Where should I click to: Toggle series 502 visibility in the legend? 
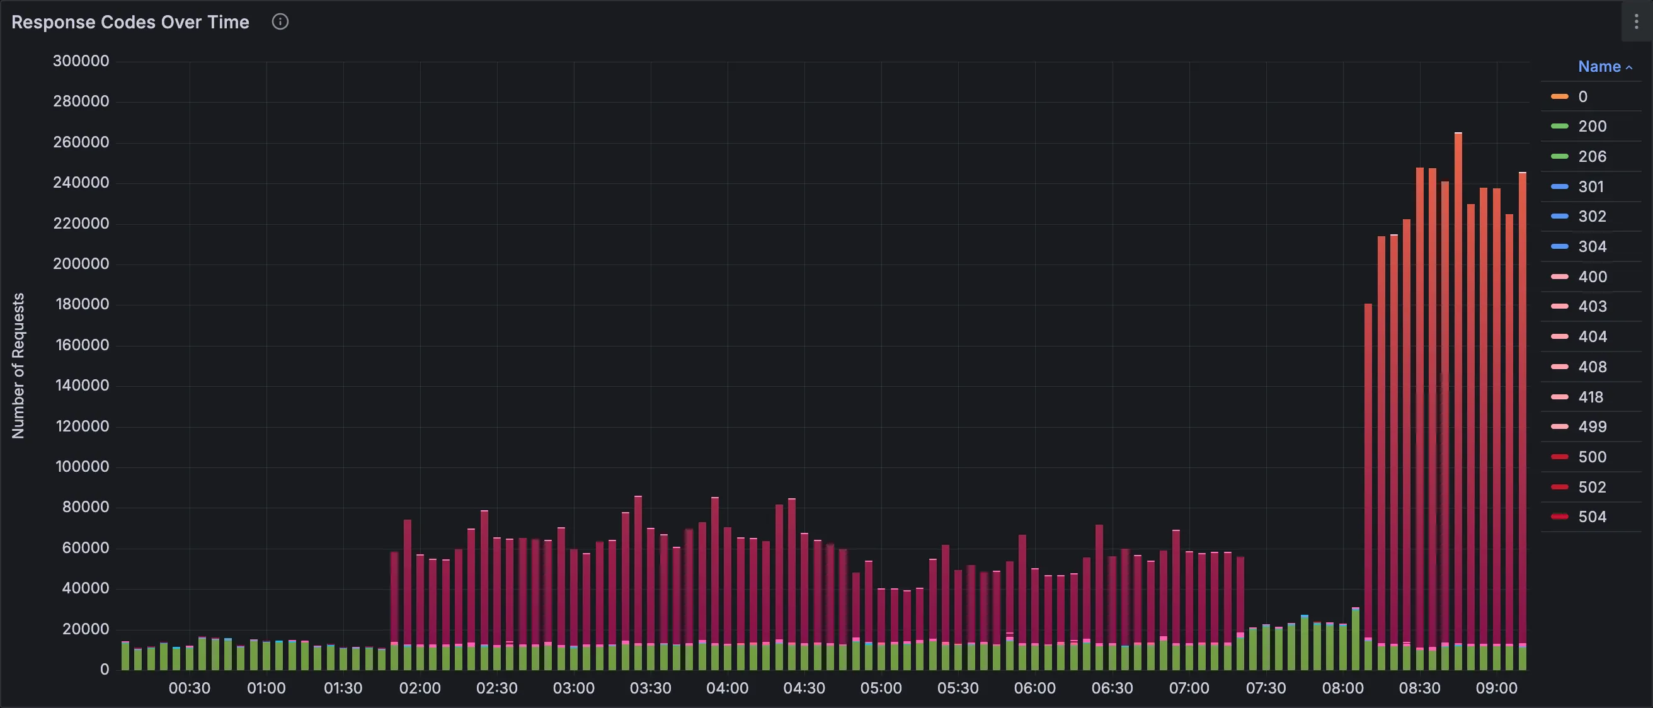point(1592,486)
